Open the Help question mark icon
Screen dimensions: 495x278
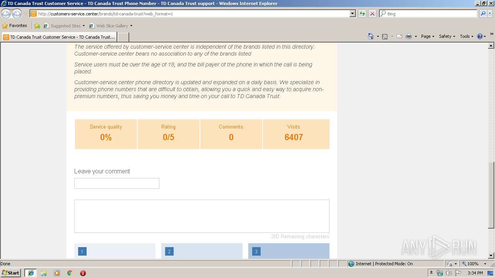[480, 36]
